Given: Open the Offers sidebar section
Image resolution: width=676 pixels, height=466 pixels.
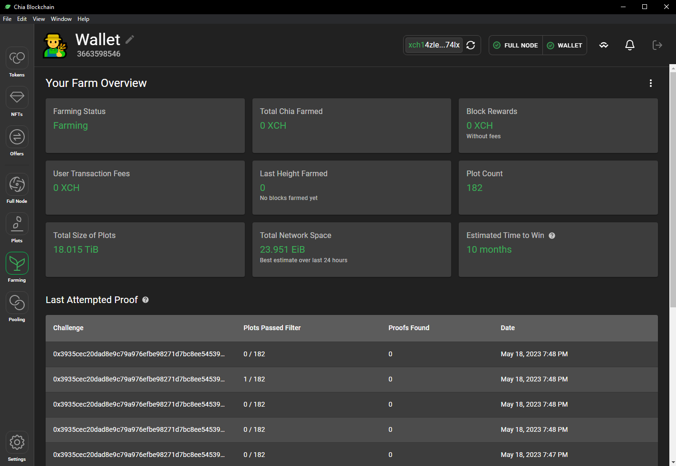Looking at the screenshot, I should coord(17,137).
